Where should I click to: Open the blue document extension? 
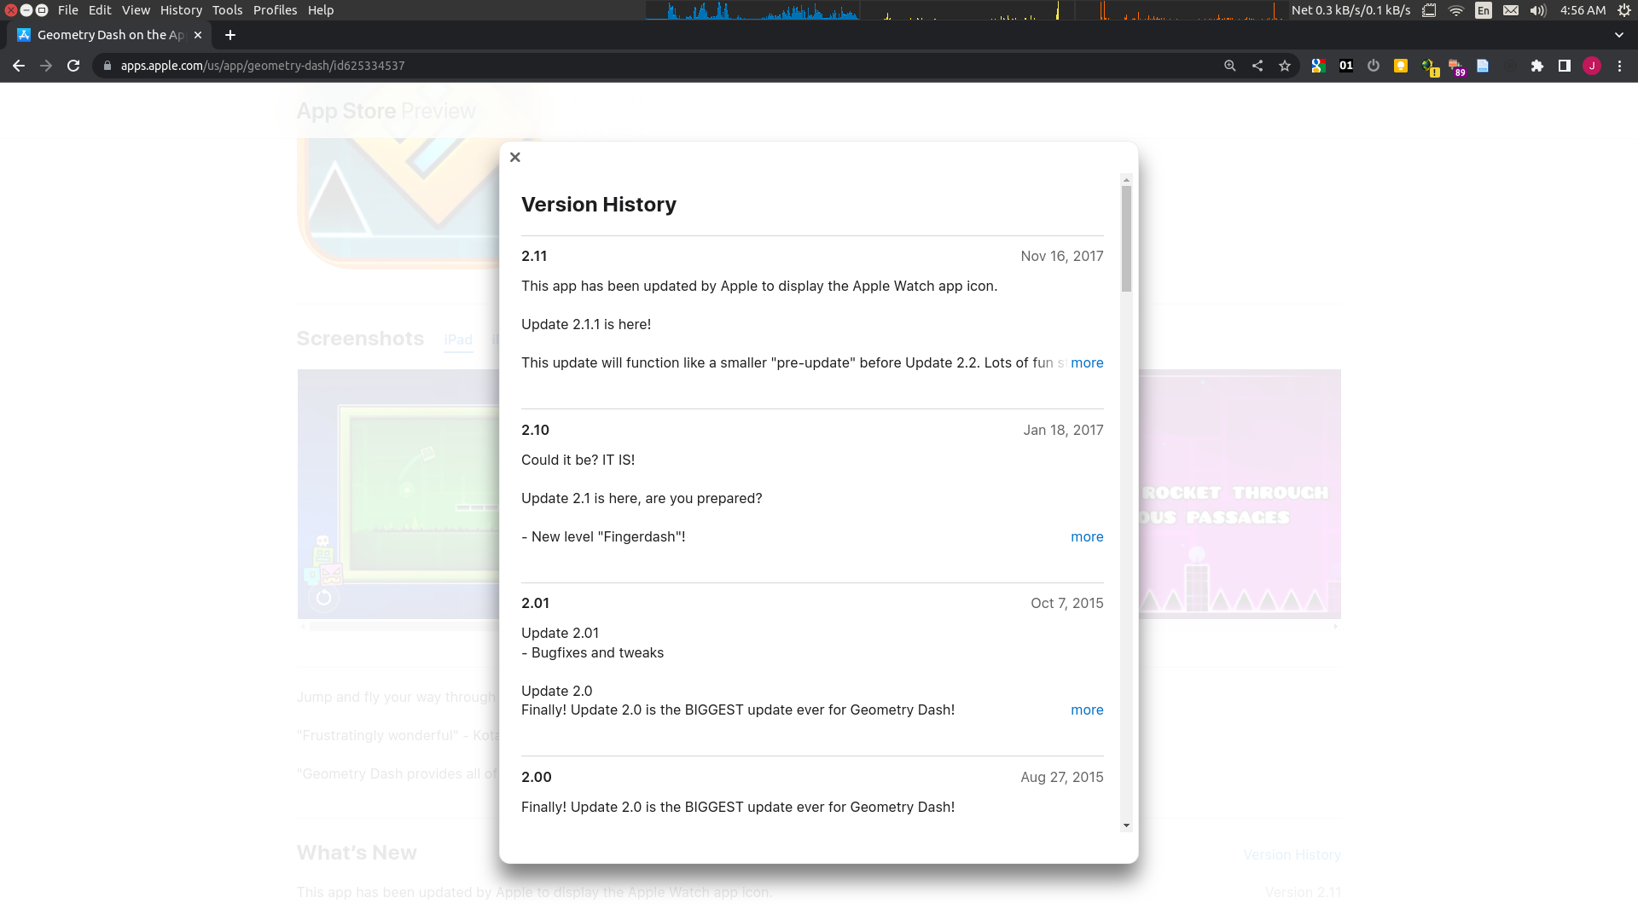tap(1483, 66)
